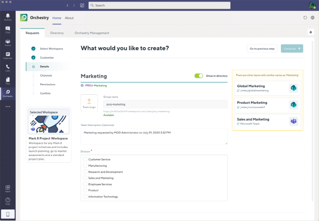The image size is (319, 221).
Task: Open Files in the left sidebar
Action: click(8, 81)
